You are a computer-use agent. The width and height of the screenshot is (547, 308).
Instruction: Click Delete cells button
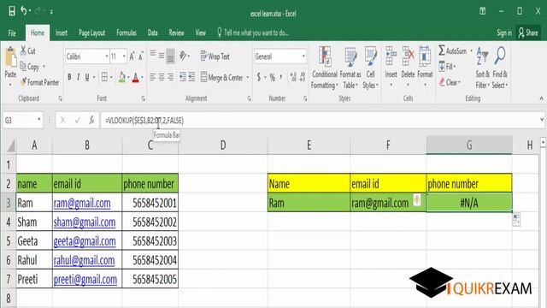coord(408,67)
